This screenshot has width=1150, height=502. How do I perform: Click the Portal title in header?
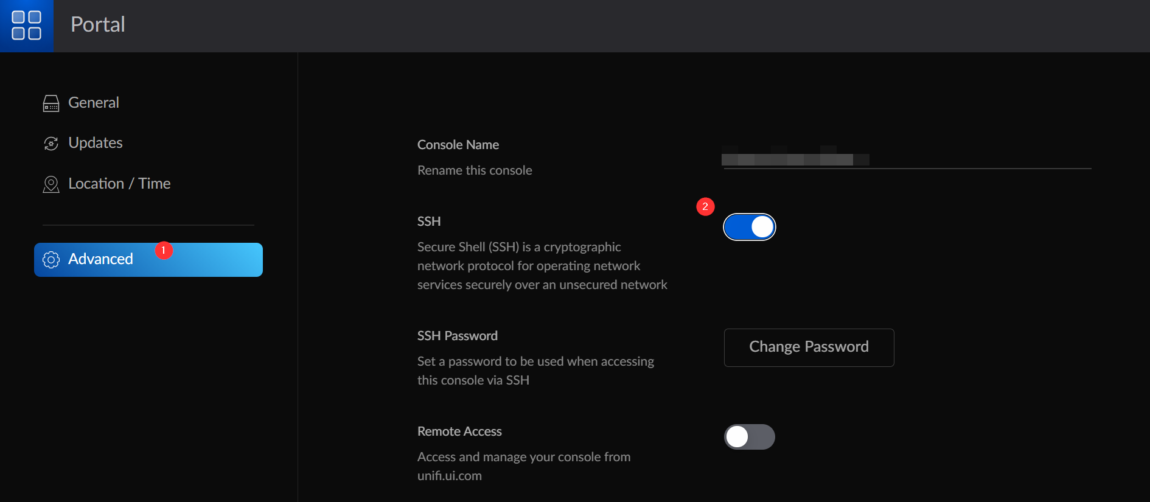(x=98, y=25)
